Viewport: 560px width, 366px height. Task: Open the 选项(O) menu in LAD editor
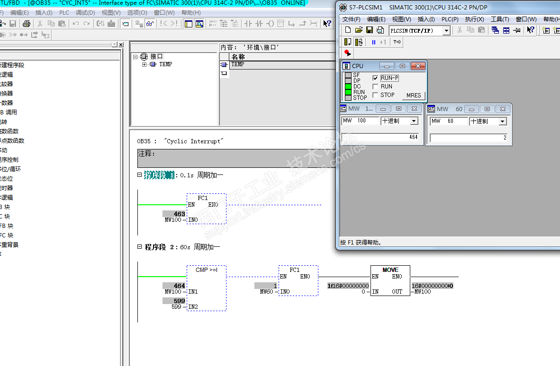coord(137,12)
